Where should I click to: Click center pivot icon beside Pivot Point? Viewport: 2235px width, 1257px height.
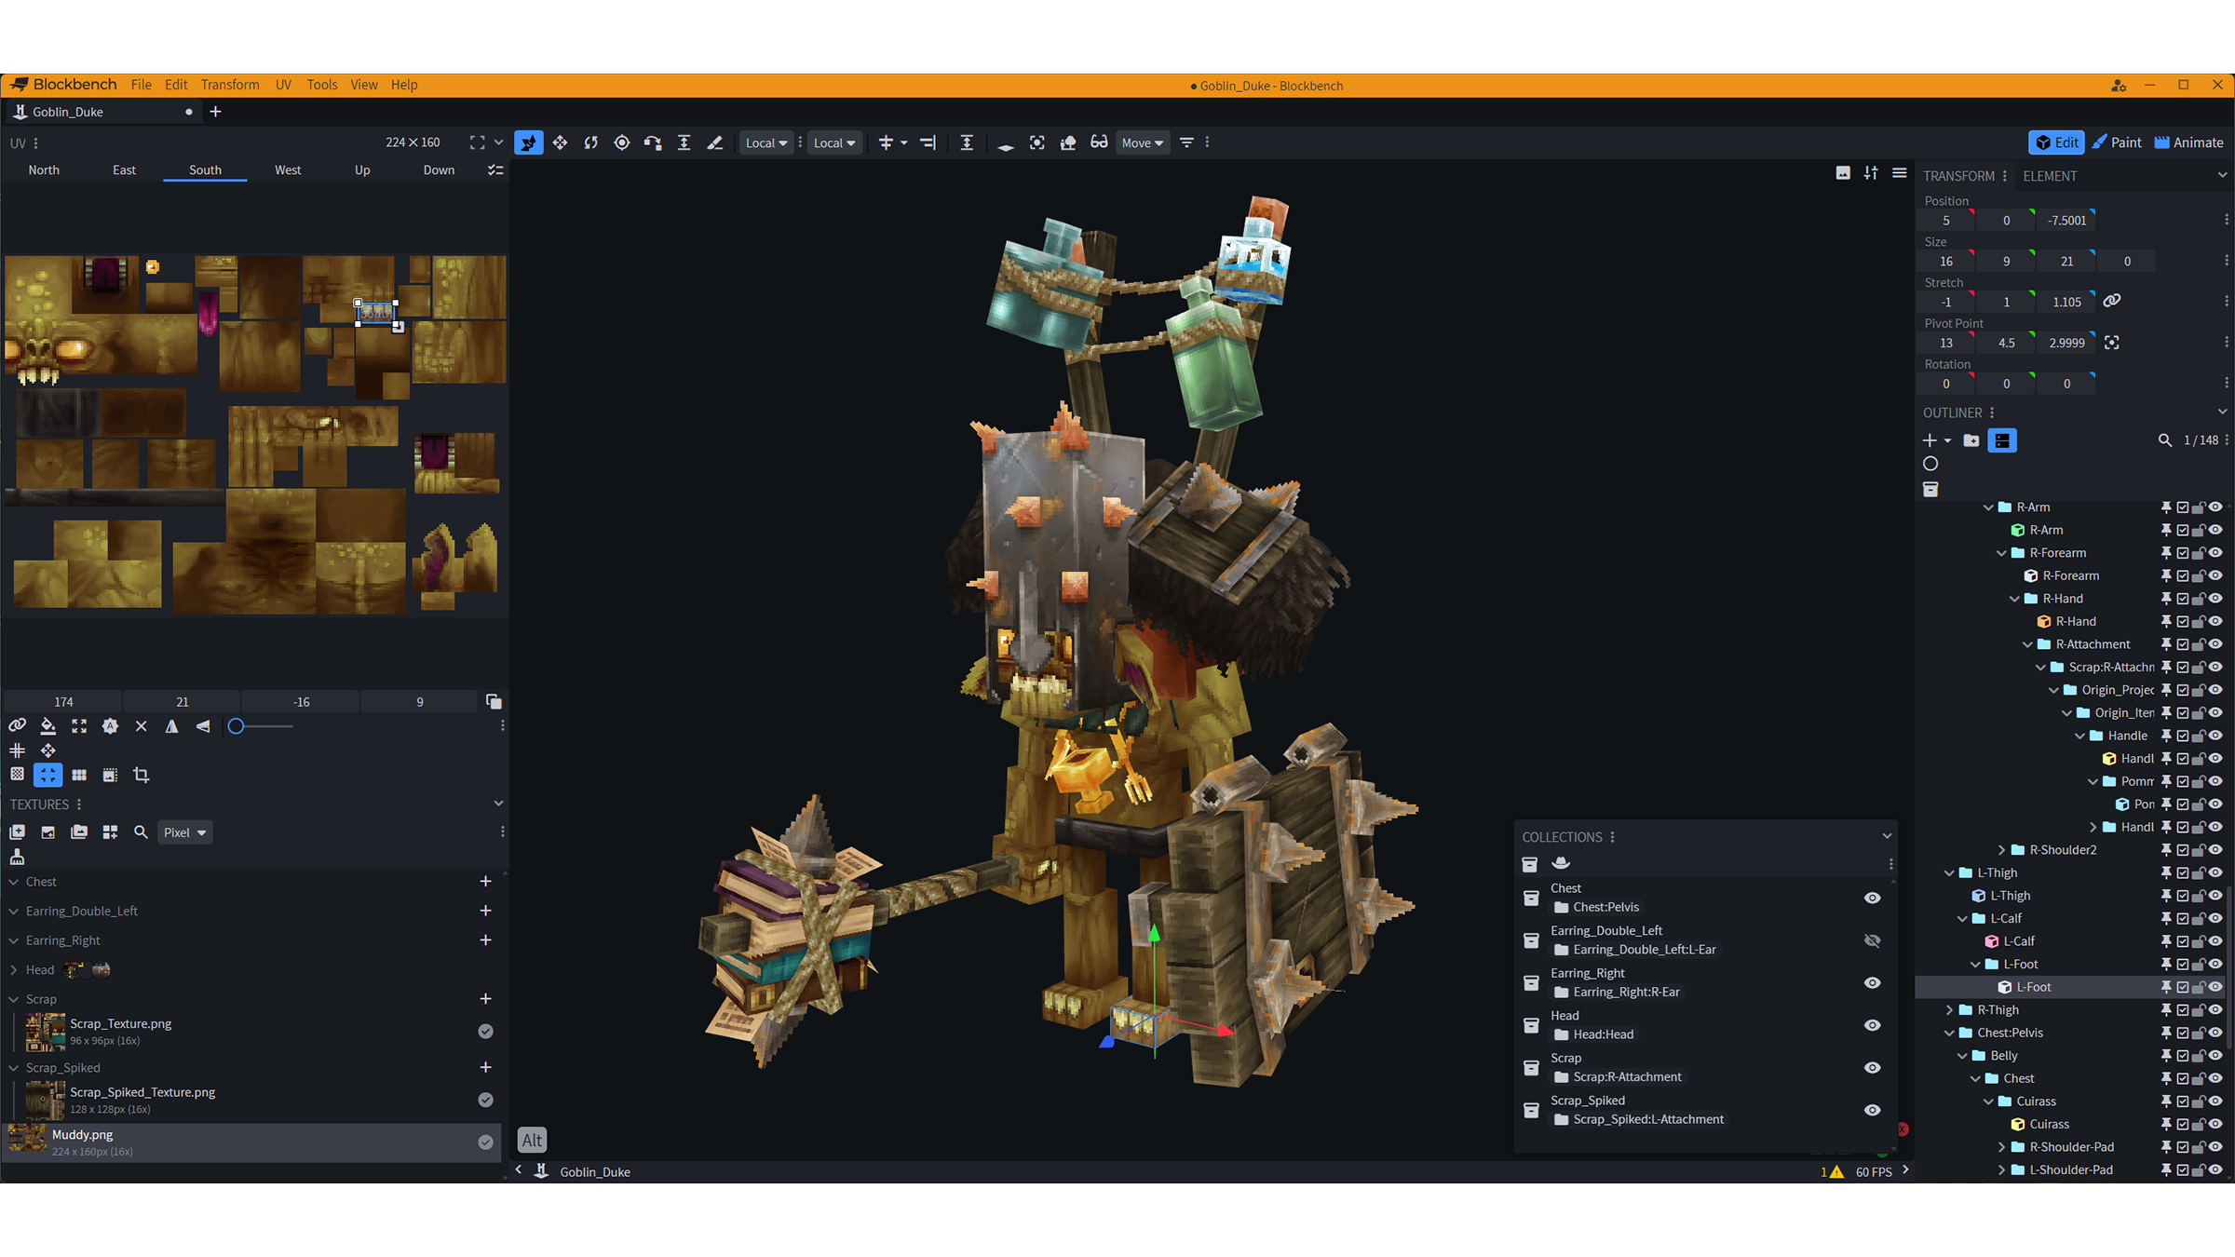[2112, 343]
